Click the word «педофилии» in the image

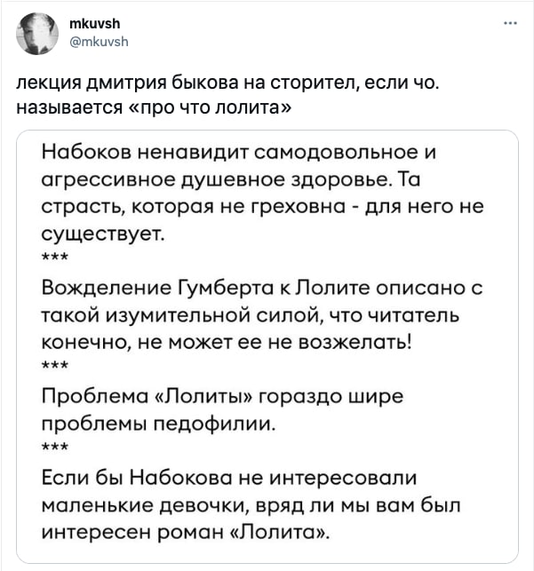point(214,424)
